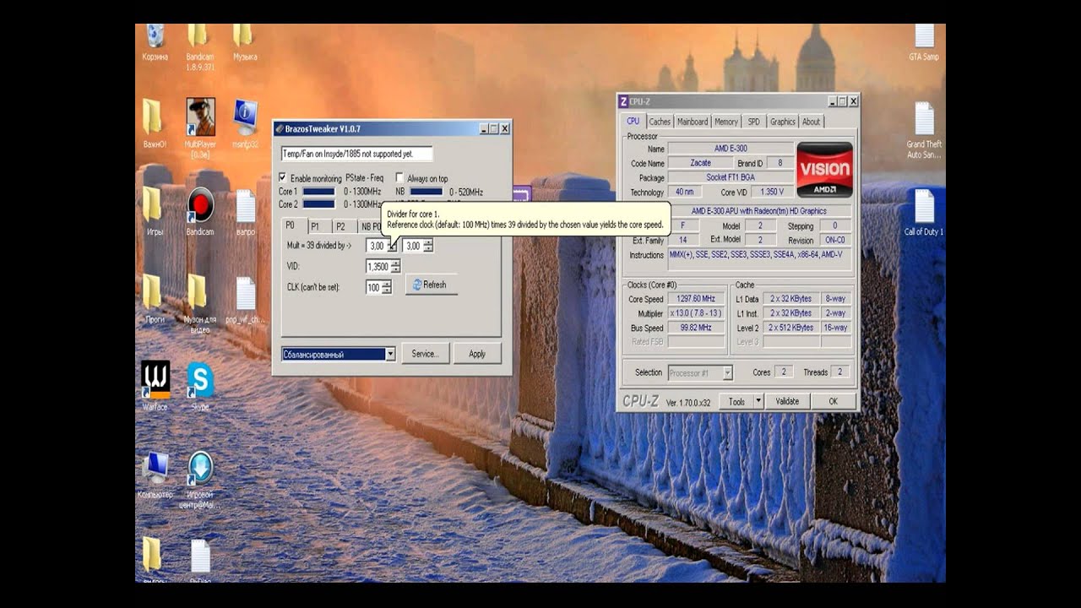Switch to the NB P0 tab
This screenshot has height=608, width=1081.
point(370,226)
